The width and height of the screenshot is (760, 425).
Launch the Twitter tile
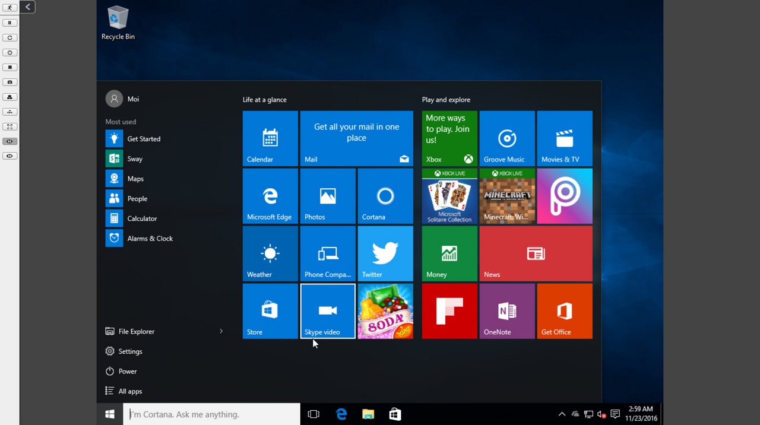point(385,253)
